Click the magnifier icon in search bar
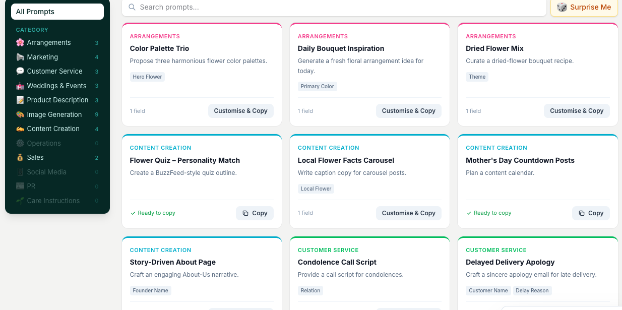This screenshot has width=622, height=310. 132,7
